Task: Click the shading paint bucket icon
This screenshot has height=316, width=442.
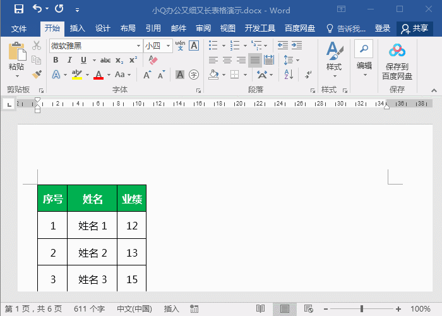Action: pyautogui.click(x=213, y=75)
